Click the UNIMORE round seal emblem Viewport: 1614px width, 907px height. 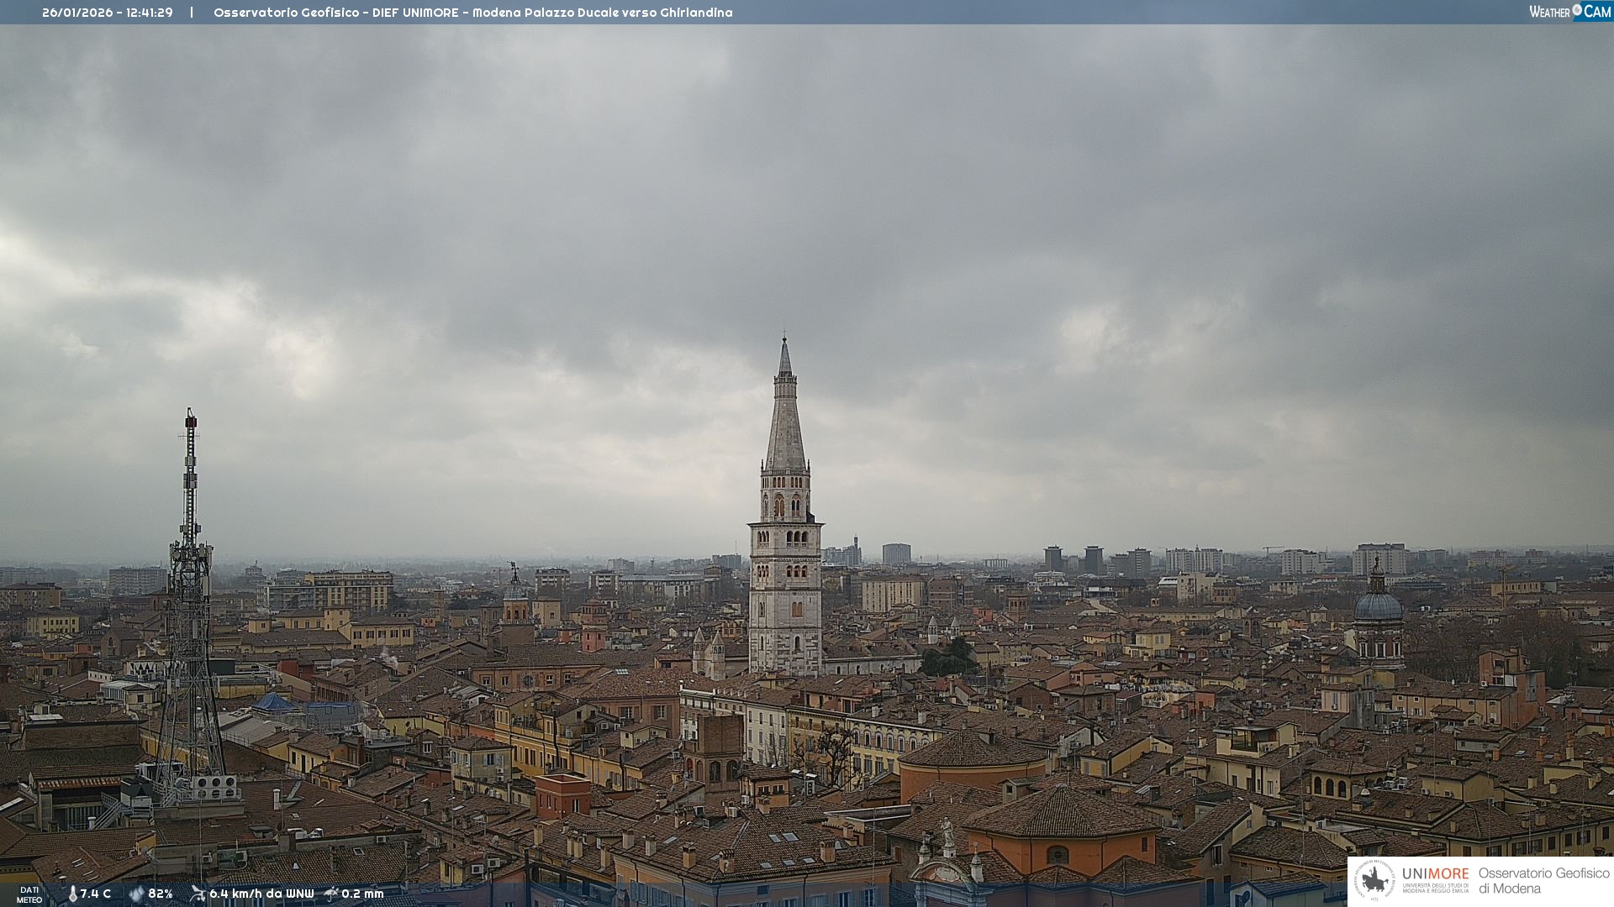click(x=1374, y=880)
